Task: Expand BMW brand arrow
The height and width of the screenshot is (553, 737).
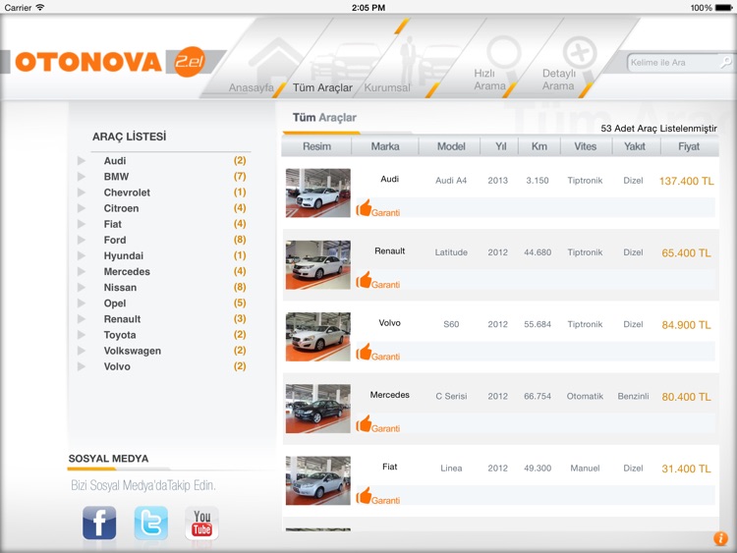Action: [82, 177]
